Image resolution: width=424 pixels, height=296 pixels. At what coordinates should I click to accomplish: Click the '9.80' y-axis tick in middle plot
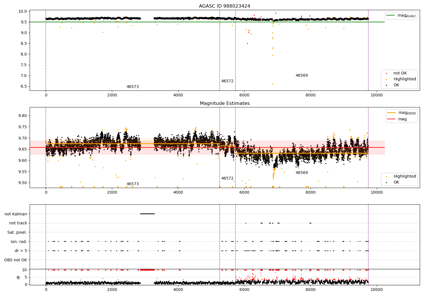tap(23, 116)
